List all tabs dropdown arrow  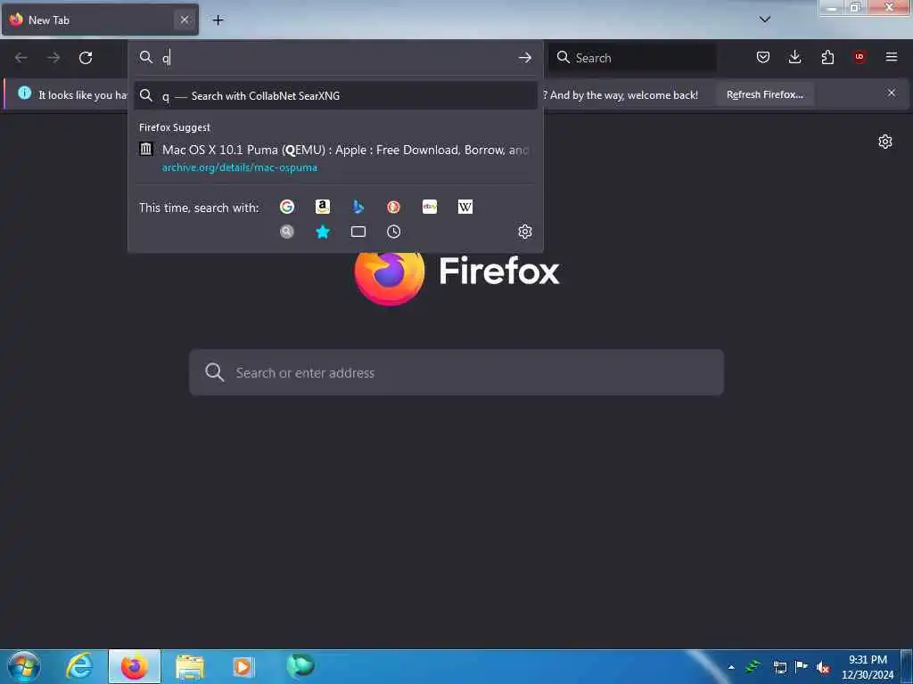(x=765, y=20)
